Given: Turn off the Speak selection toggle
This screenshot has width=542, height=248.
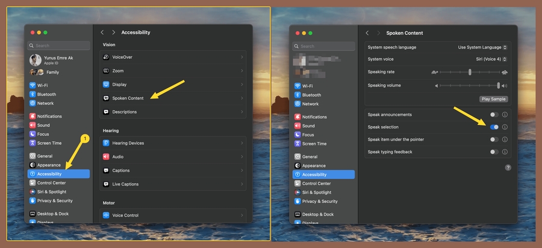Looking at the screenshot, I should pos(494,127).
